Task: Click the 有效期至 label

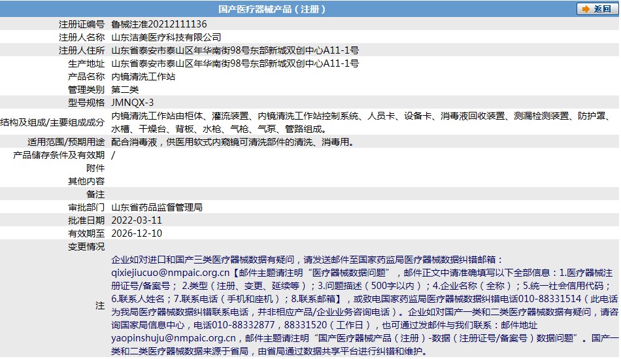Action: tap(86, 233)
